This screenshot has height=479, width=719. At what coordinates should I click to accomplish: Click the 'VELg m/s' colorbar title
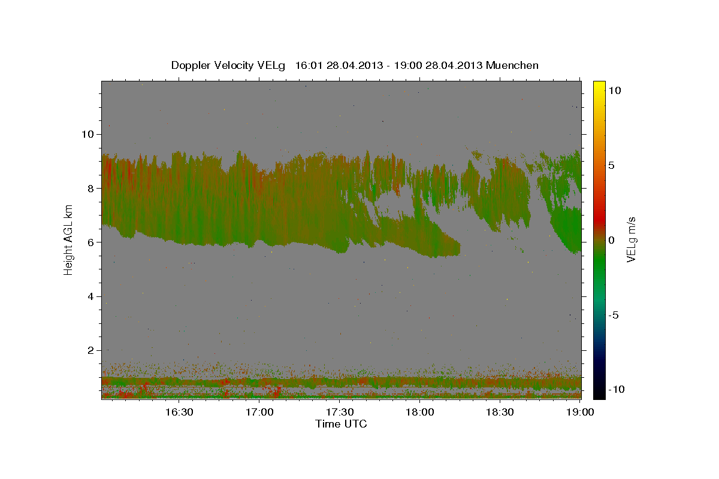pos(631,240)
